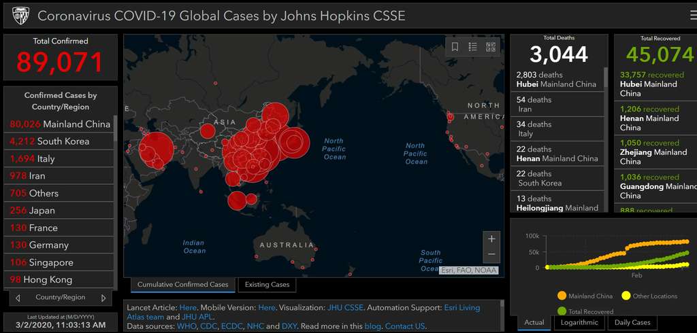Select France in the country list
The height and width of the screenshot is (333, 697).
pos(60,228)
